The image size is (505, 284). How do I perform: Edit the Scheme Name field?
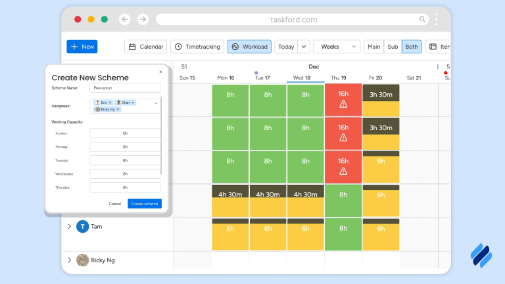125,88
